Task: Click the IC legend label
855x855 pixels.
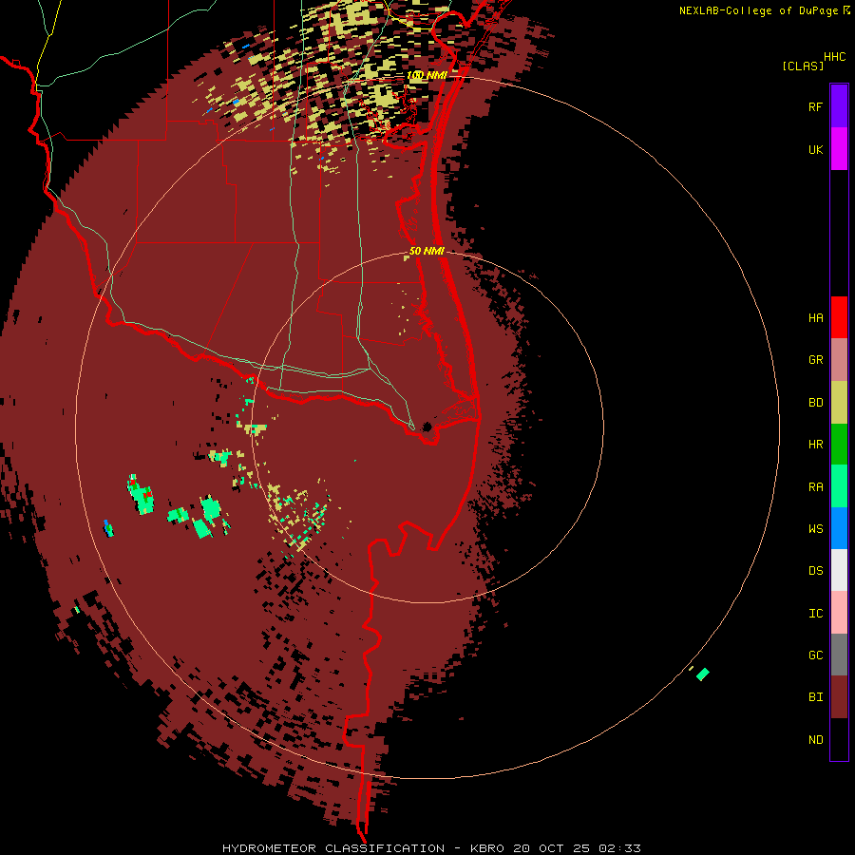Action: point(815,614)
